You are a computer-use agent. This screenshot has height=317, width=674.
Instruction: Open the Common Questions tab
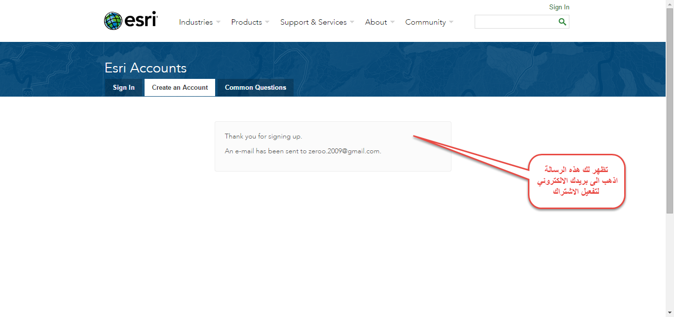256,87
